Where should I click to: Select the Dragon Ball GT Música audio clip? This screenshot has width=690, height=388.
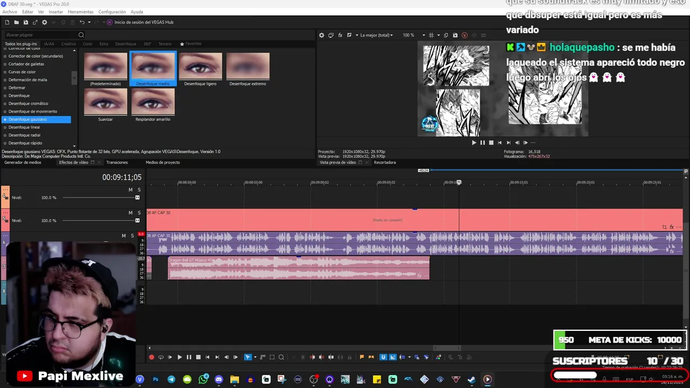click(299, 268)
